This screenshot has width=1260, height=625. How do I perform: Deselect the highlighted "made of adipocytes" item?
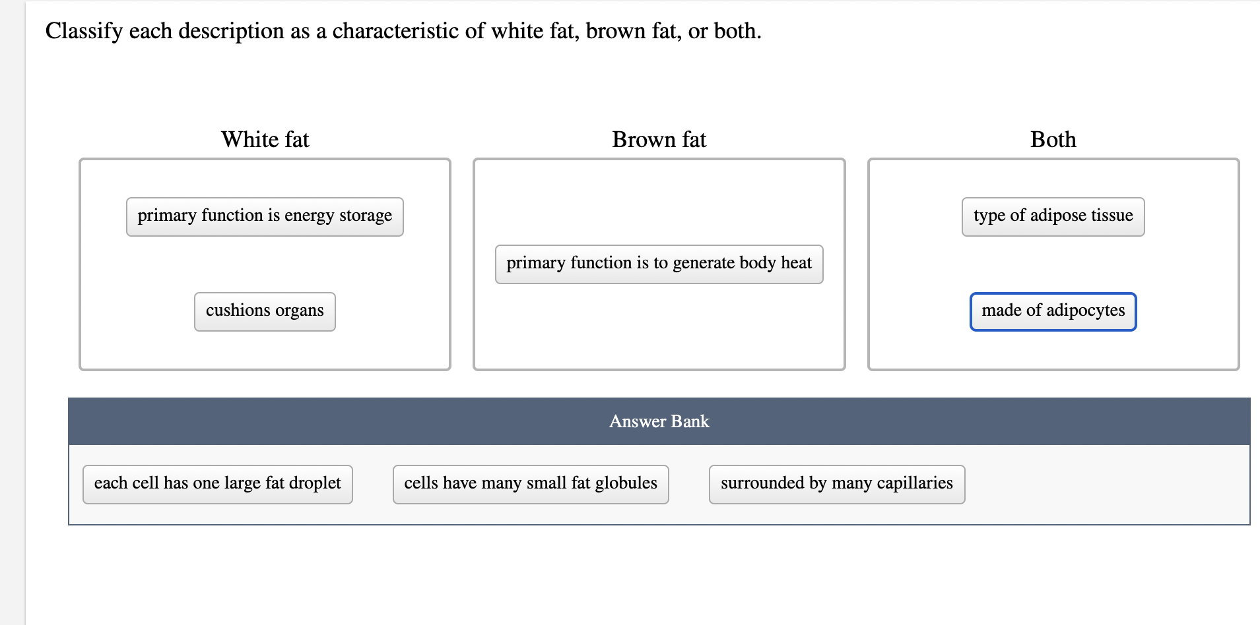pos(1053,311)
